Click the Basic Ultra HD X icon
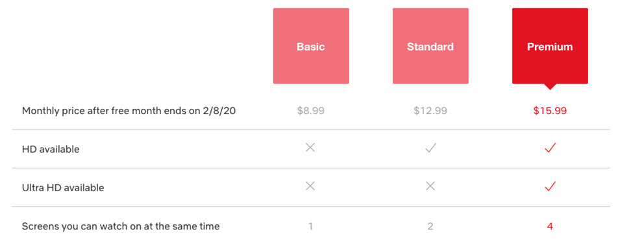This screenshot has width=633, height=243. (x=310, y=186)
